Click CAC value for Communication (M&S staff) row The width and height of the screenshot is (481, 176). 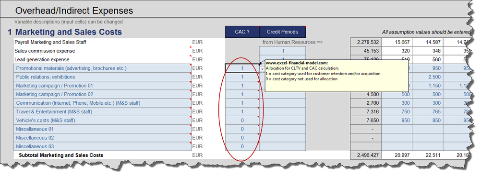click(x=242, y=103)
